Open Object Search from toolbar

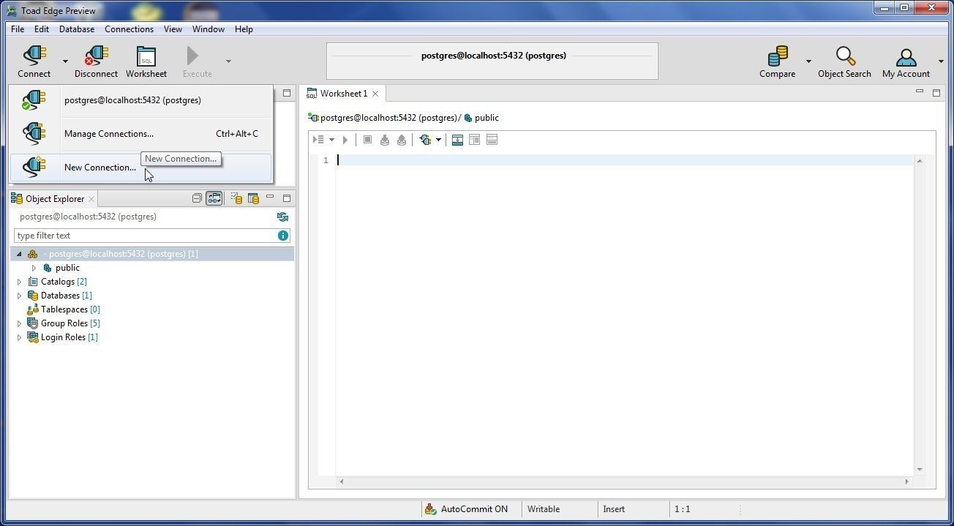[x=844, y=61]
